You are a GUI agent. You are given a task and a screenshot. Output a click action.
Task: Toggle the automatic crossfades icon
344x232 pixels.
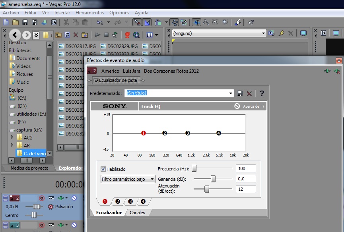point(147,22)
